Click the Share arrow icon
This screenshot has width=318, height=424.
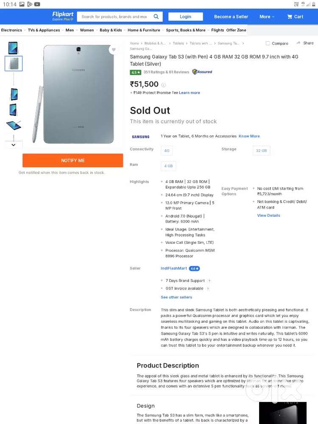(x=298, y=43)
